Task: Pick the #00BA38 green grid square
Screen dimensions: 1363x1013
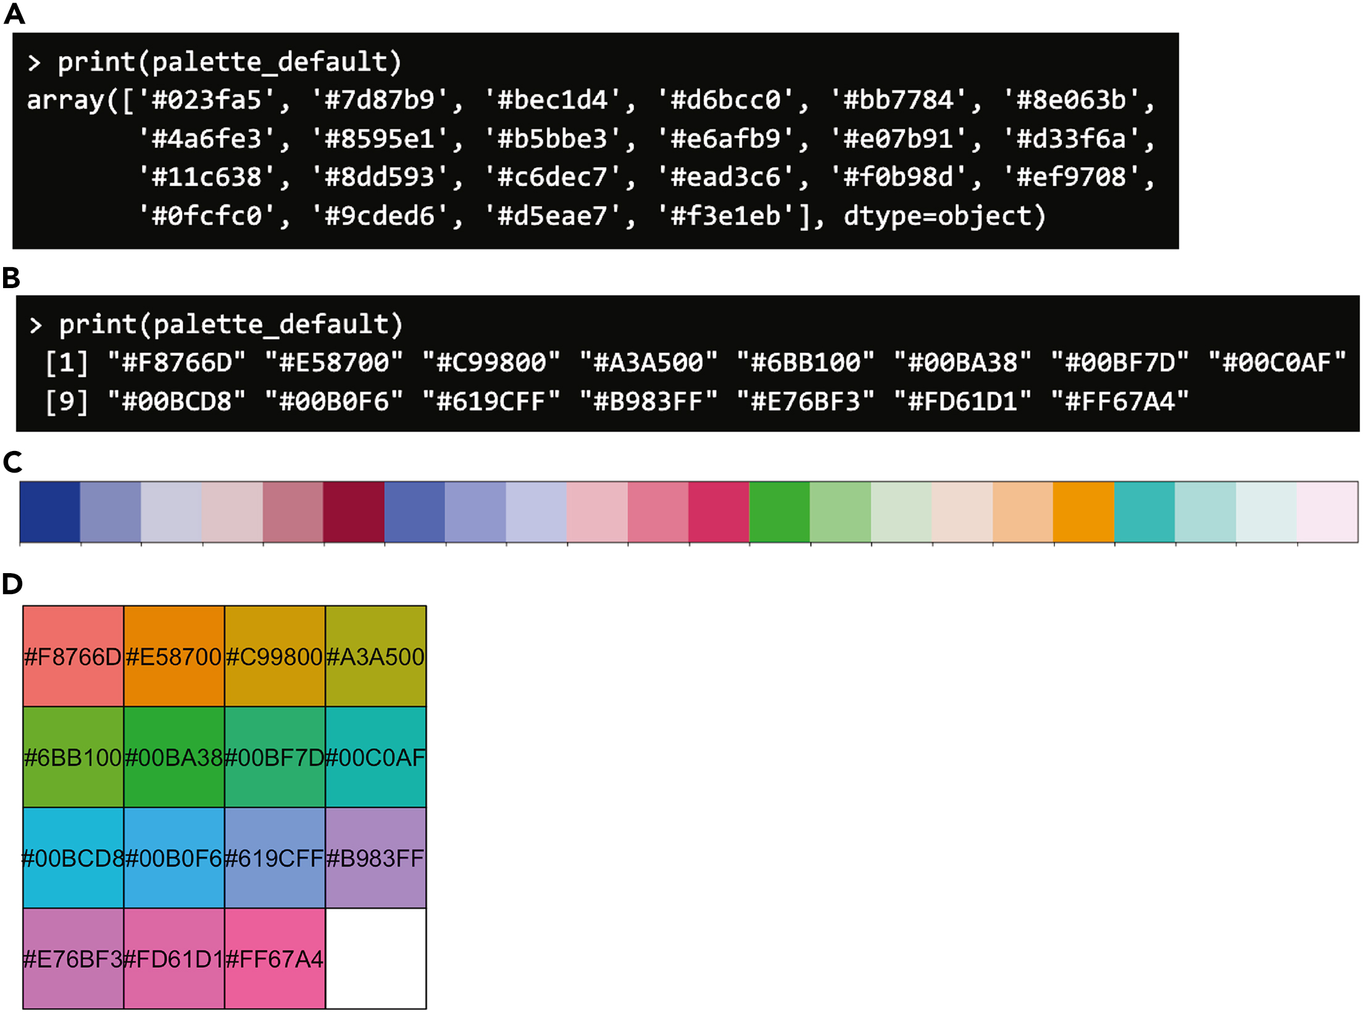Action: pyautogui.click(x=174, y=757)
